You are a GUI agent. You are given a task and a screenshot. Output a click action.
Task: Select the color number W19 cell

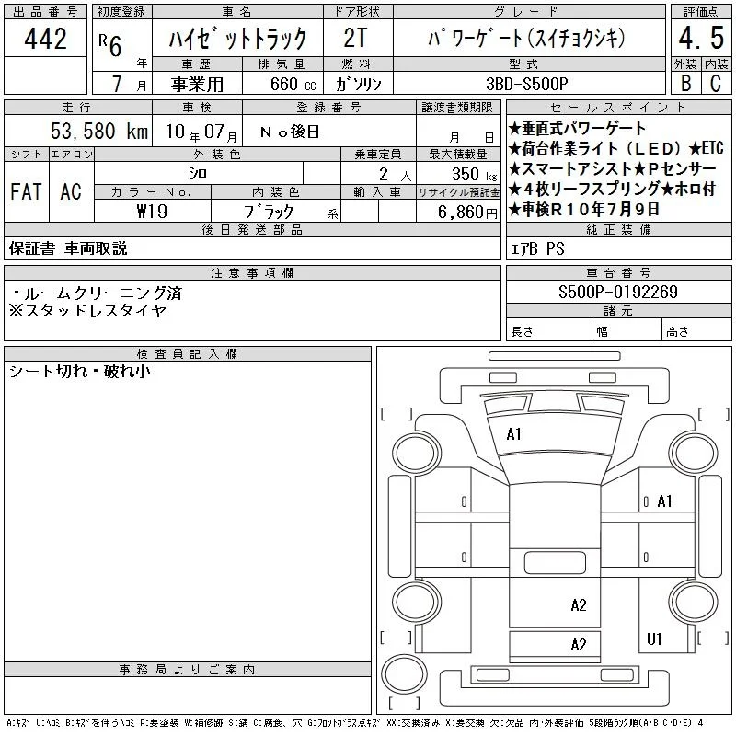[x=153, y=211]
